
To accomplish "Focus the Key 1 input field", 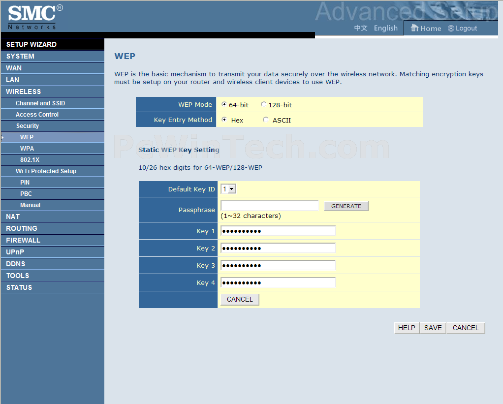I will pos(278,231).
